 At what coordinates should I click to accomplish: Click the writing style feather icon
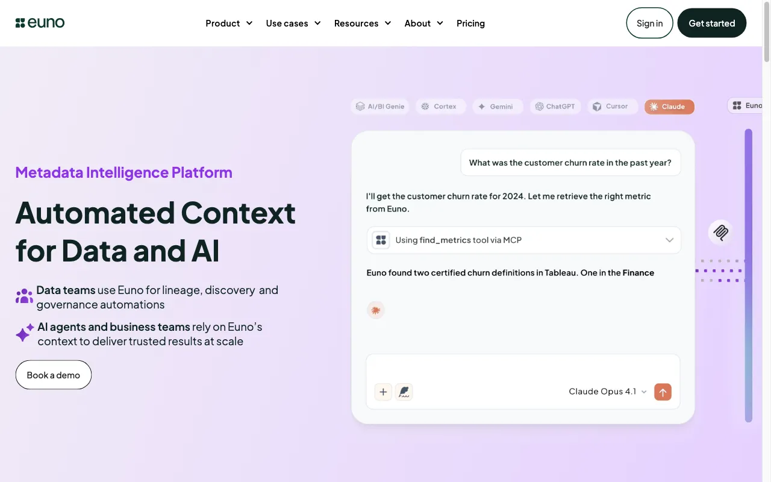(404, 392)
